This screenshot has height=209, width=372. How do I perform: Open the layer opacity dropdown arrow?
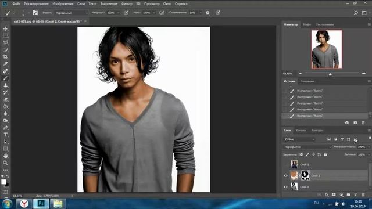click(x=369, y=147)
